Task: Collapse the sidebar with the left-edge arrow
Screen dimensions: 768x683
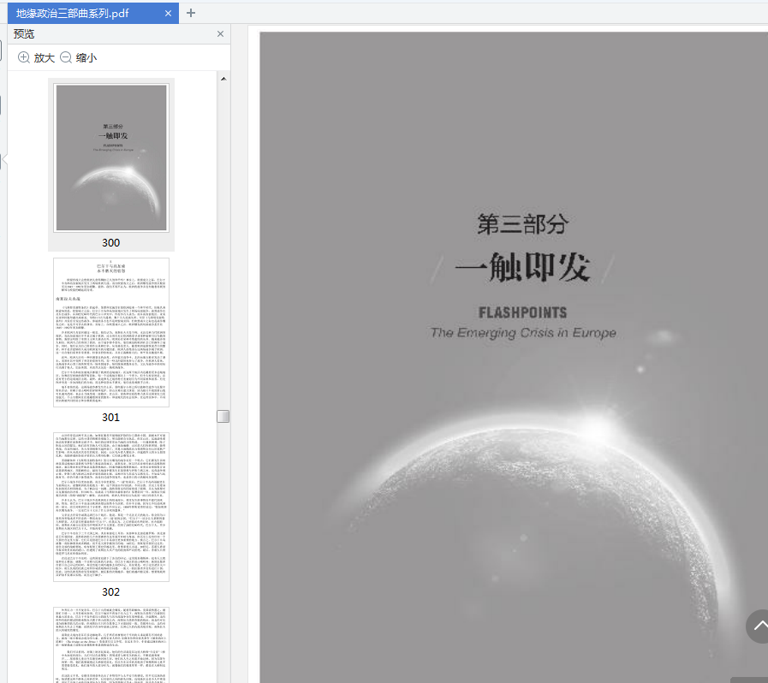Action: click(x=3, y=159)
